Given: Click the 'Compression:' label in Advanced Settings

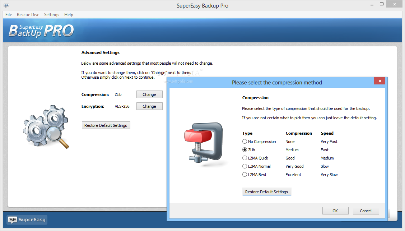Looking at the screenshot, I should tap(95, 94).
